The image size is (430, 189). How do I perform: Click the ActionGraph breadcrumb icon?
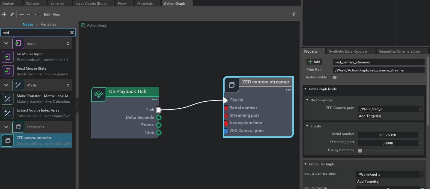click(83, 25)
